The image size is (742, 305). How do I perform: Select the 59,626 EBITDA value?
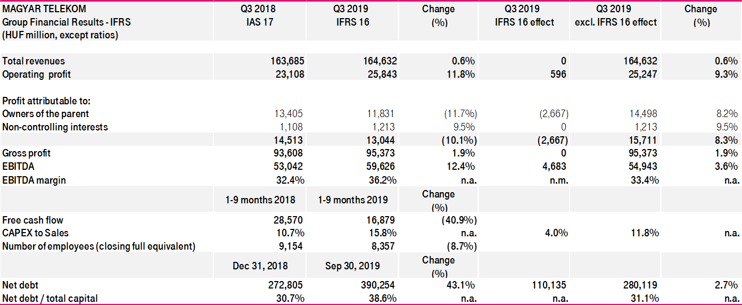click(380, 167)
